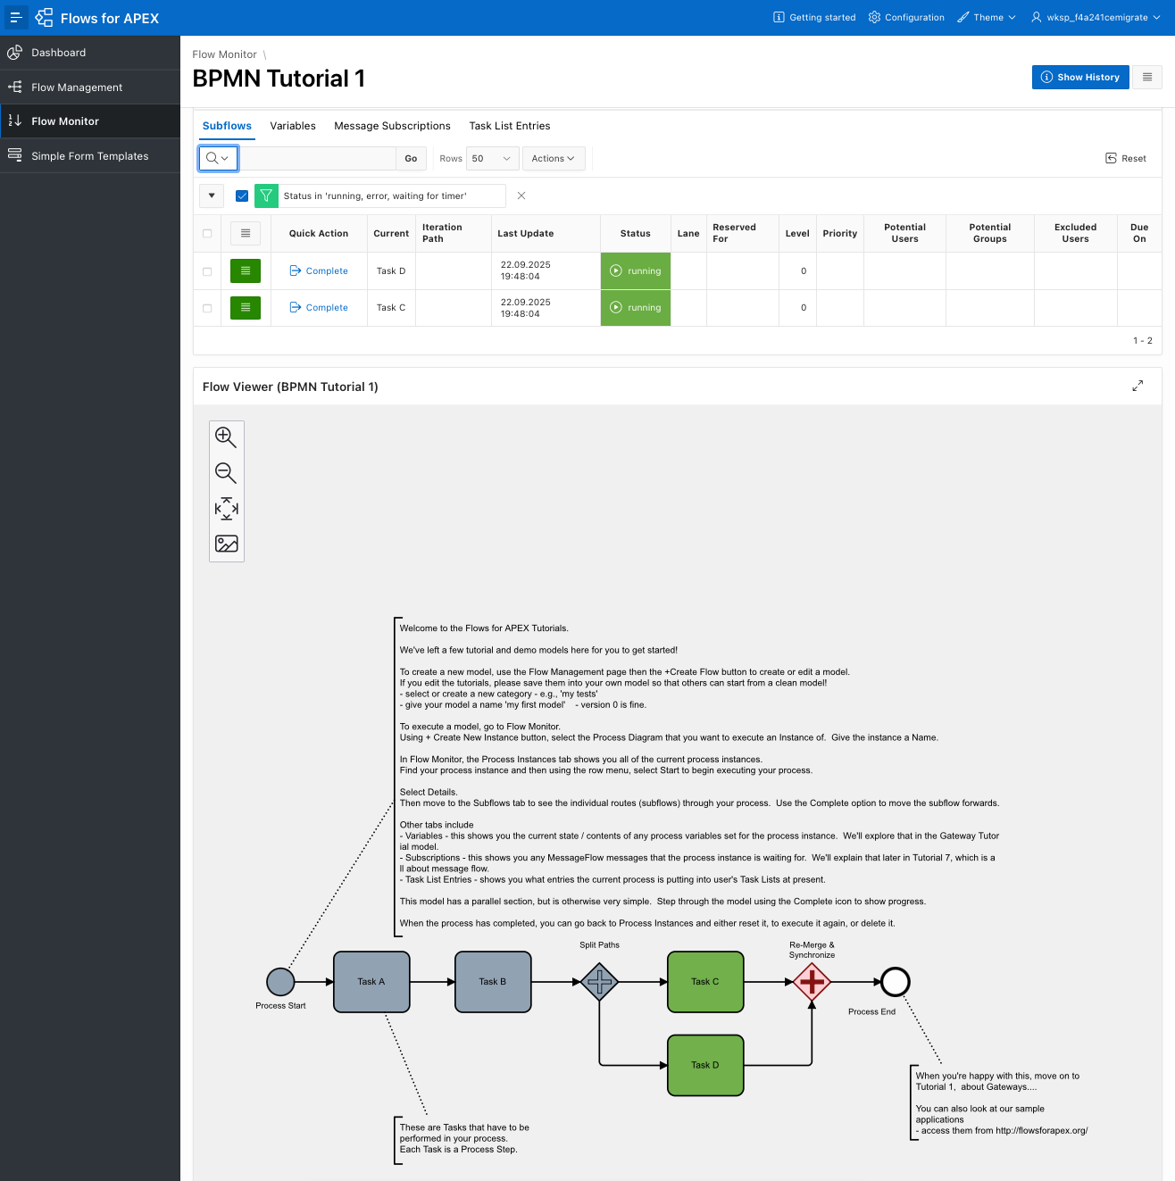Select the green Task C node
Image resolution: width=1175 pixels, height=1181 pixels.
pyautogui.click(x=705, y=982)
